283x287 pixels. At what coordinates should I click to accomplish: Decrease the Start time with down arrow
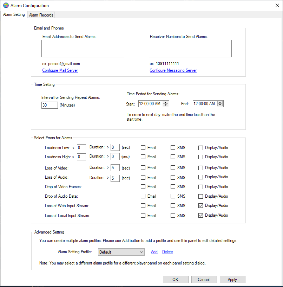click(x=165, y=105)
